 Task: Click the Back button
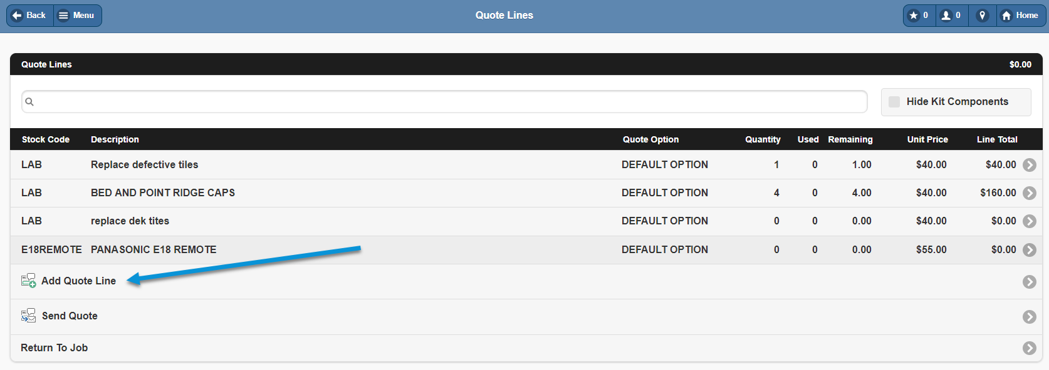30,16
